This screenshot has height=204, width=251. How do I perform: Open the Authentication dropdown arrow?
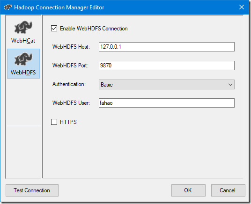click(230, 85)
